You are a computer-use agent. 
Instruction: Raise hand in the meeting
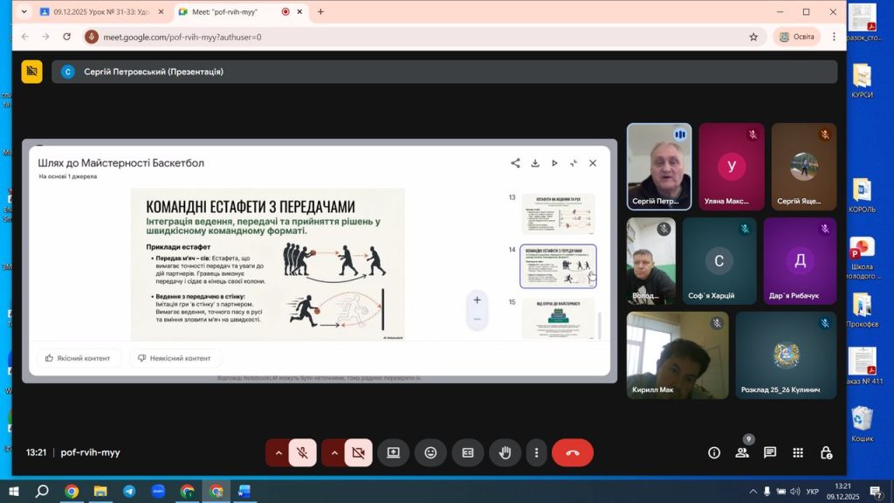(505, 452)
